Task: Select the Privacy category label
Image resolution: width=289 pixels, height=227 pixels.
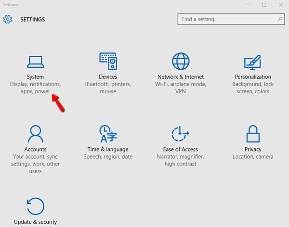Action: 253,149
